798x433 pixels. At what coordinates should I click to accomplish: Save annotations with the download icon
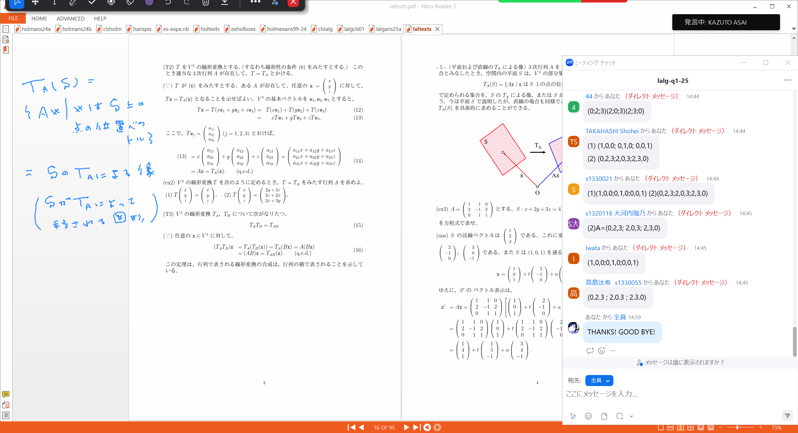click(225, 3)
